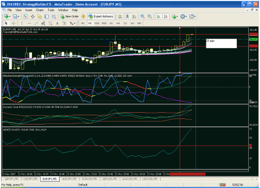Image resolution: width=260 pixels, height=188 pixels.
Task: Switch to AUDUSD,M5 chart tab
Action: [130, 179]
